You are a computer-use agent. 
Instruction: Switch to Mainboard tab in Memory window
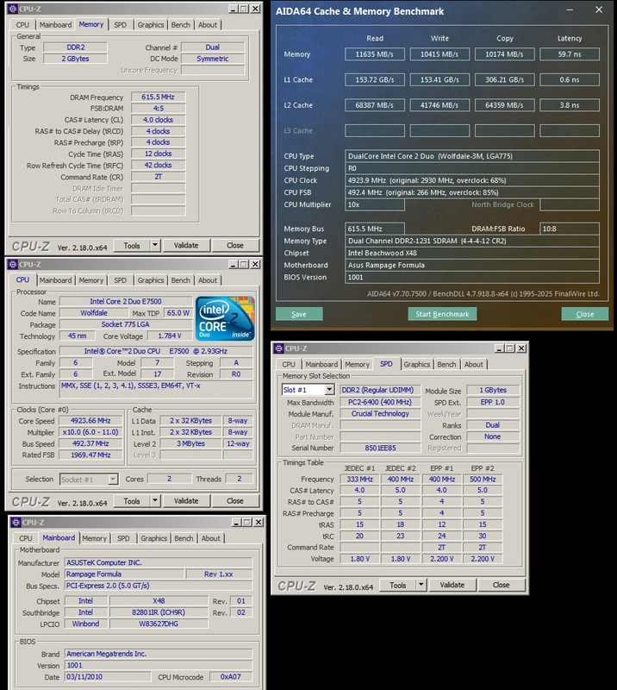pos(55,25)
